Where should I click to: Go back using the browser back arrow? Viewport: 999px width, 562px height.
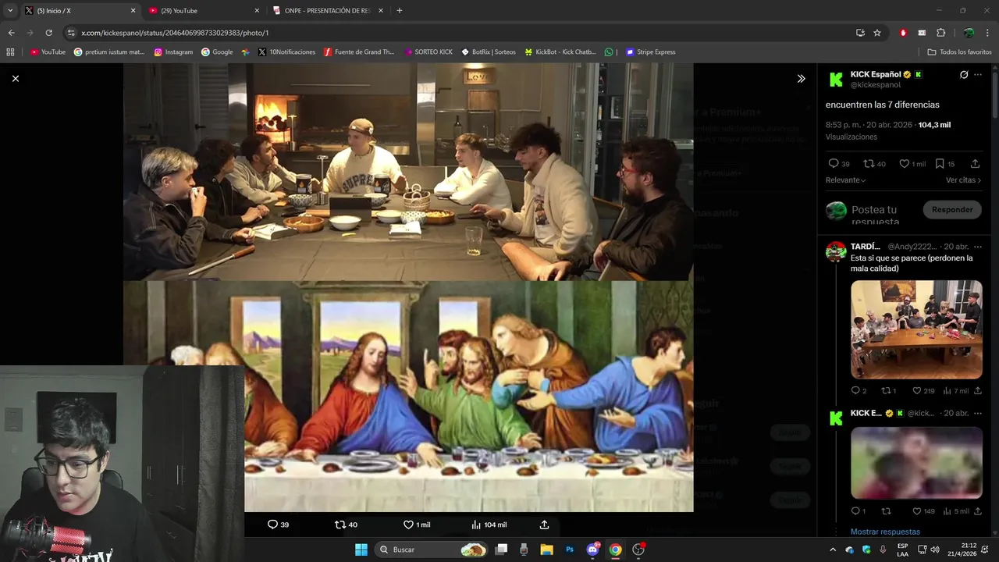tap(11, 33)
